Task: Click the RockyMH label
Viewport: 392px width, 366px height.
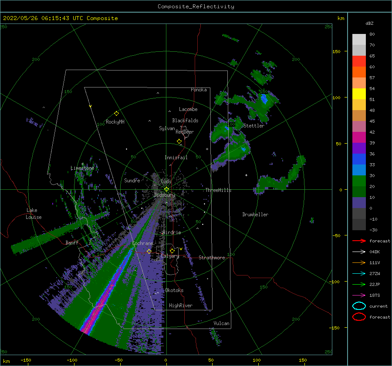Action: (x=115, y=122)
